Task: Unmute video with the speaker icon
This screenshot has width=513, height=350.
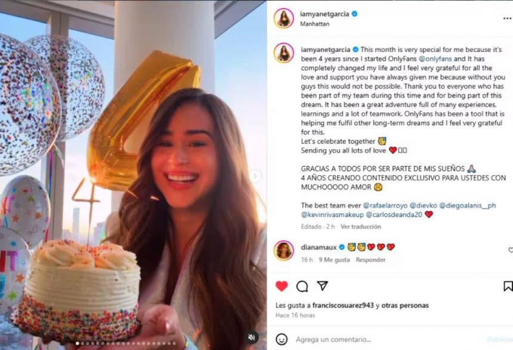Action: click(x=252, y=337)
